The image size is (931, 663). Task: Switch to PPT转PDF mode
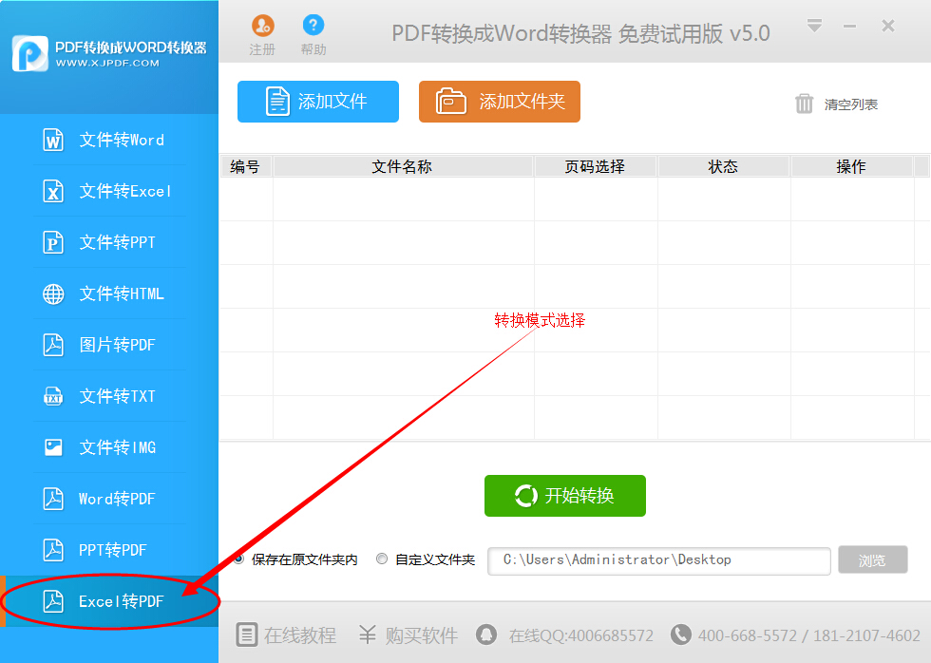click(109, 550)
